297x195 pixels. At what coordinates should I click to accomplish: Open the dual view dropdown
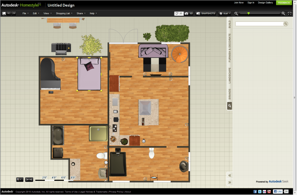pyautogui.click(x=225, y=14)
